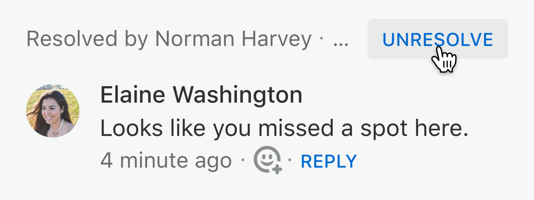Open Elaine Washington's profile photo
Screen dimensions: 534x200
[x=53, y=111]
